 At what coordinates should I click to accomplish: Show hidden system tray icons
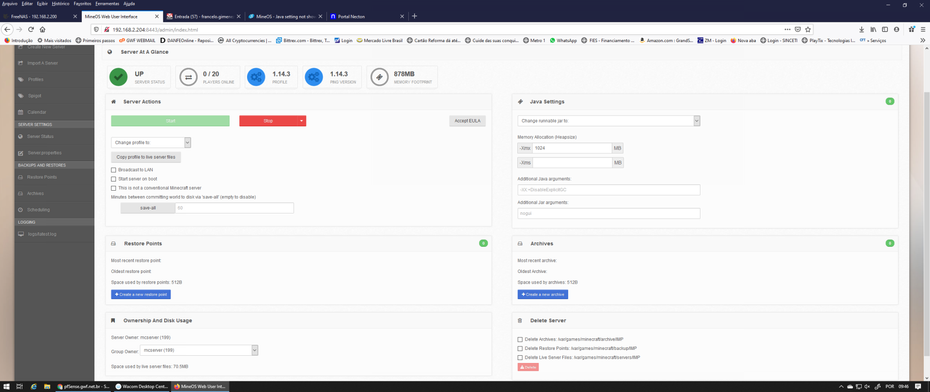[x=841, y=387]
